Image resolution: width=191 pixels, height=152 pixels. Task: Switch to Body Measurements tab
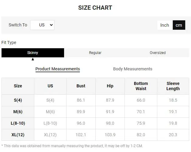tap(133, 69)
